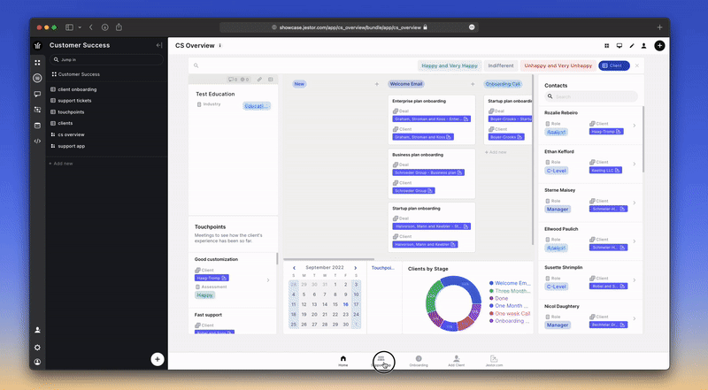
Task: Open Add Client tab in bottom navigation
Action: coord(456,360)
